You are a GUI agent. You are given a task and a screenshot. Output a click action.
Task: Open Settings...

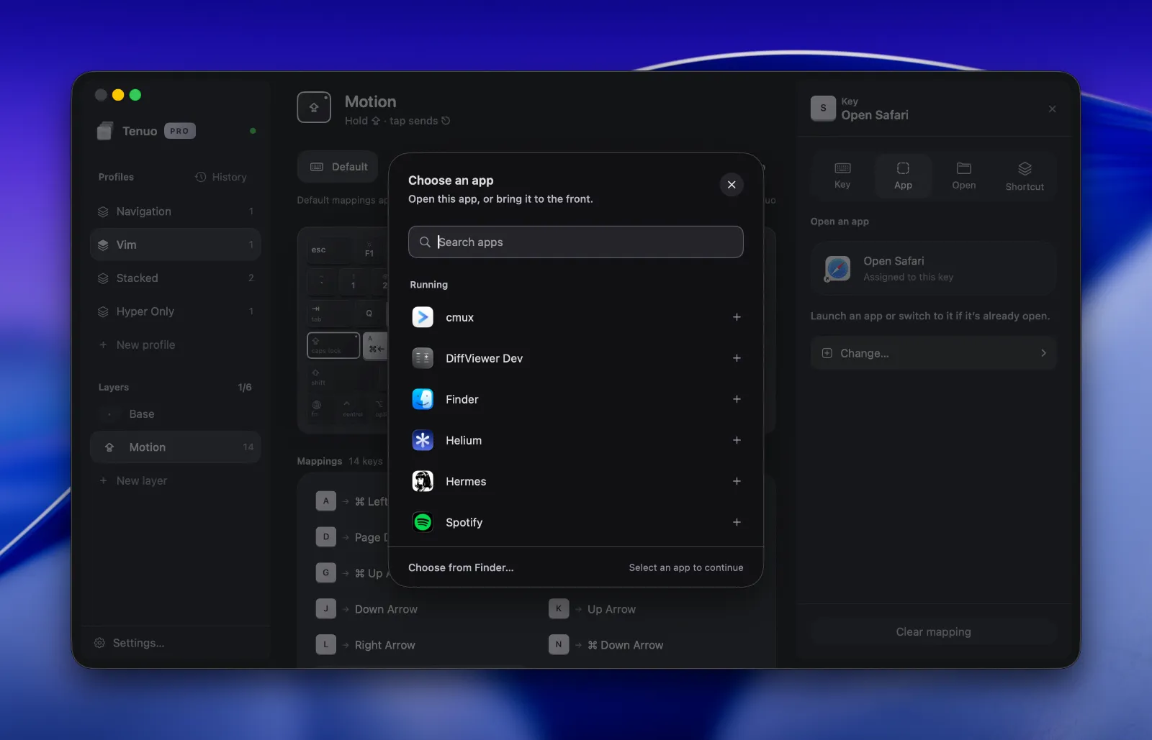point(130,643)
